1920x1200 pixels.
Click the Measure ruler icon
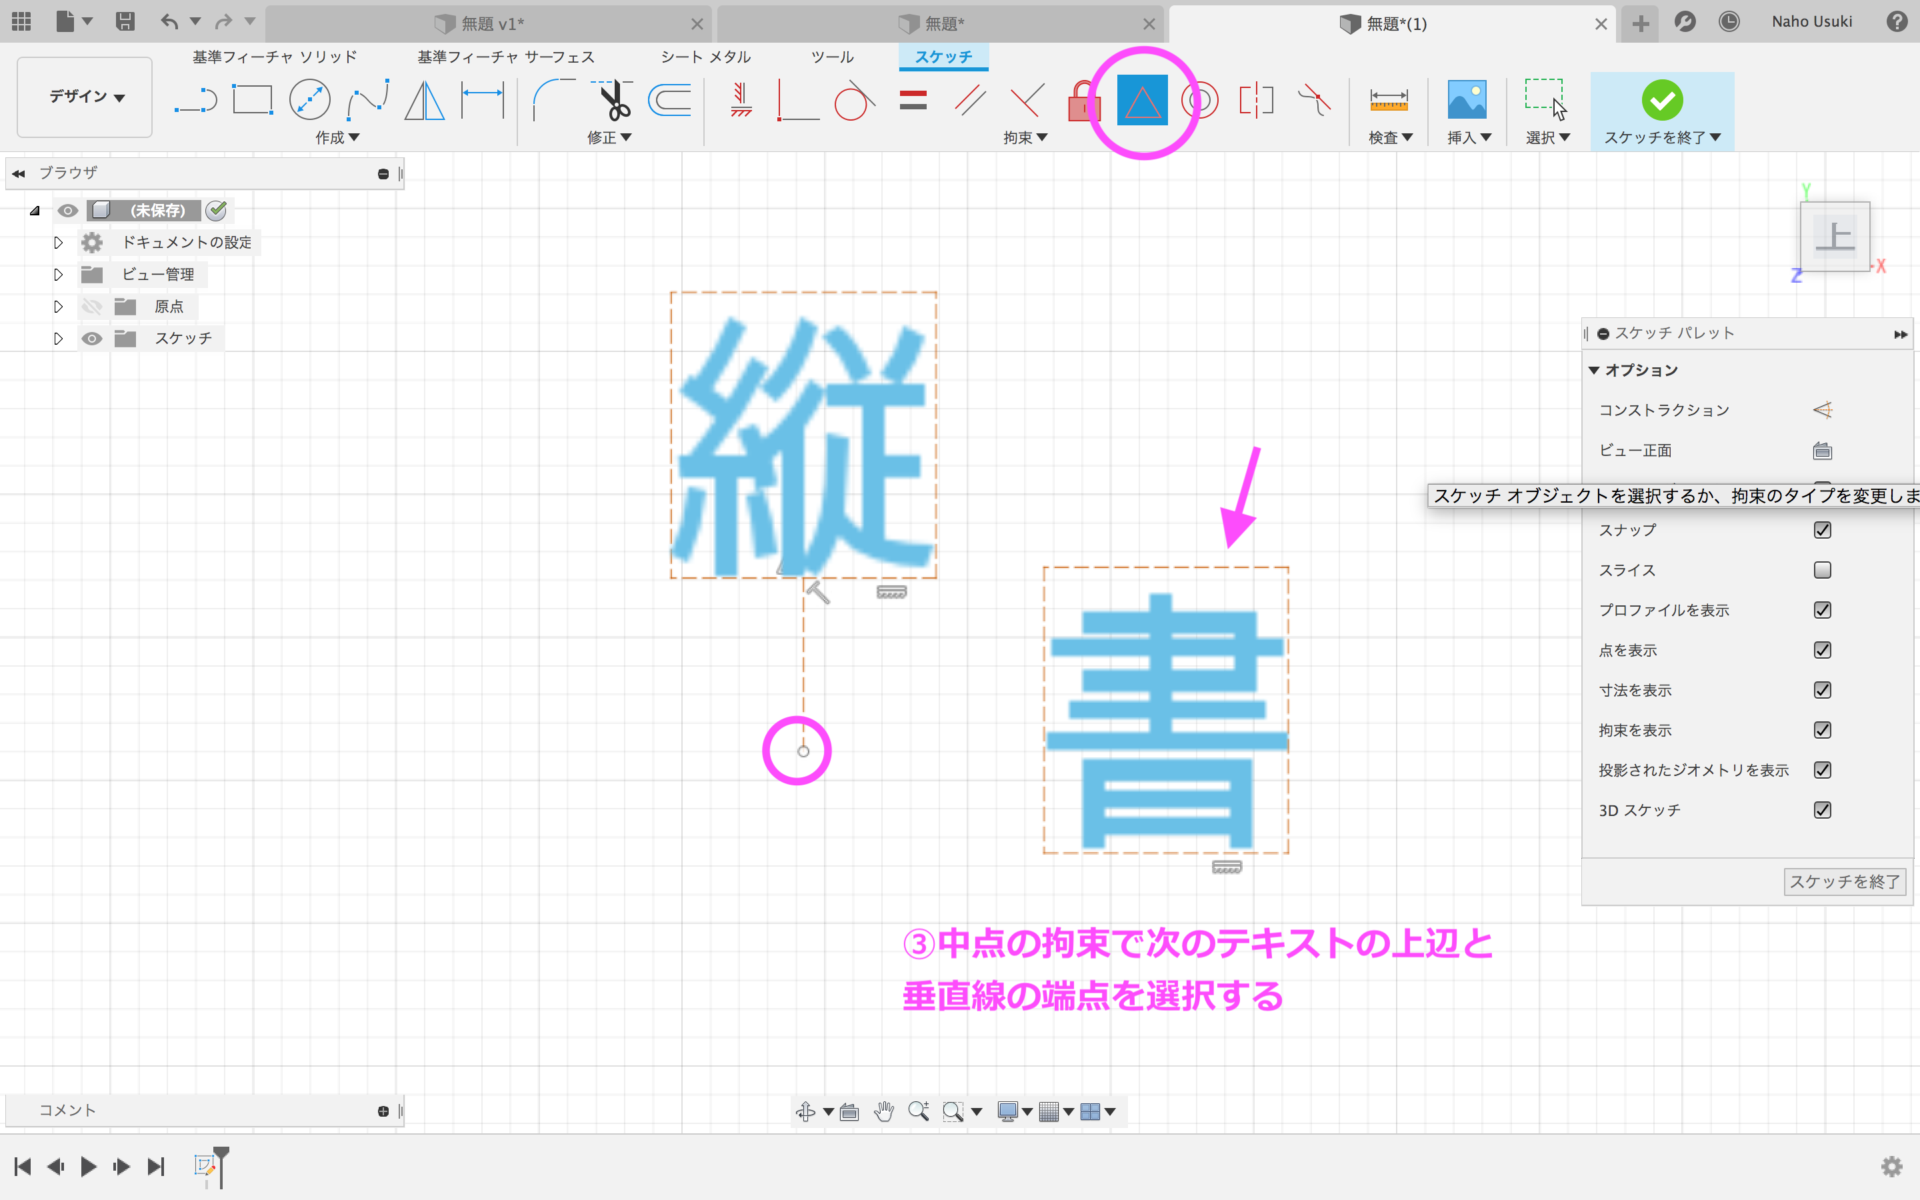(x=1389, y=101)
